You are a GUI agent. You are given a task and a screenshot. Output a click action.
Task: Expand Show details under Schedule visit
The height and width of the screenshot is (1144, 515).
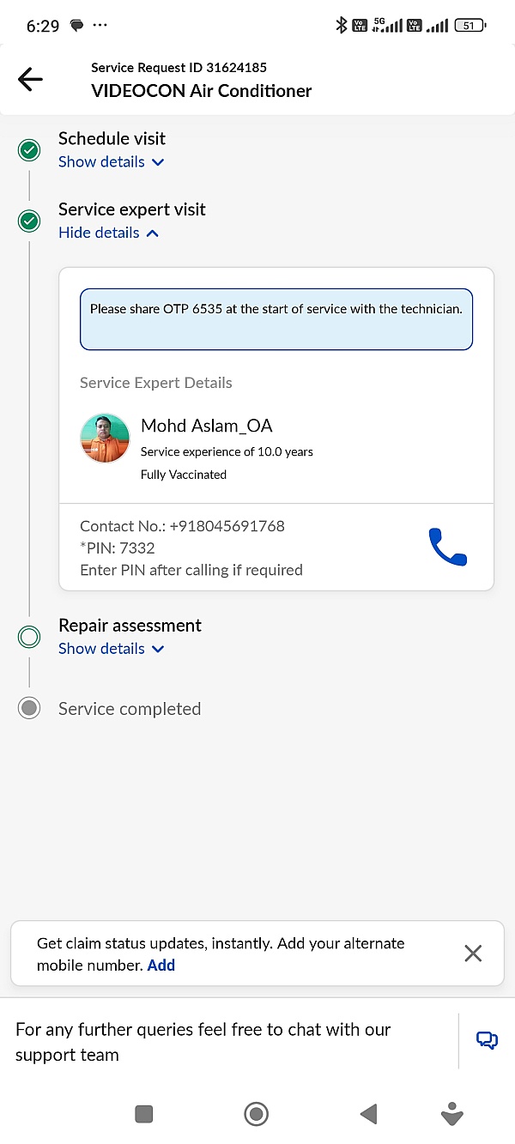111,161
